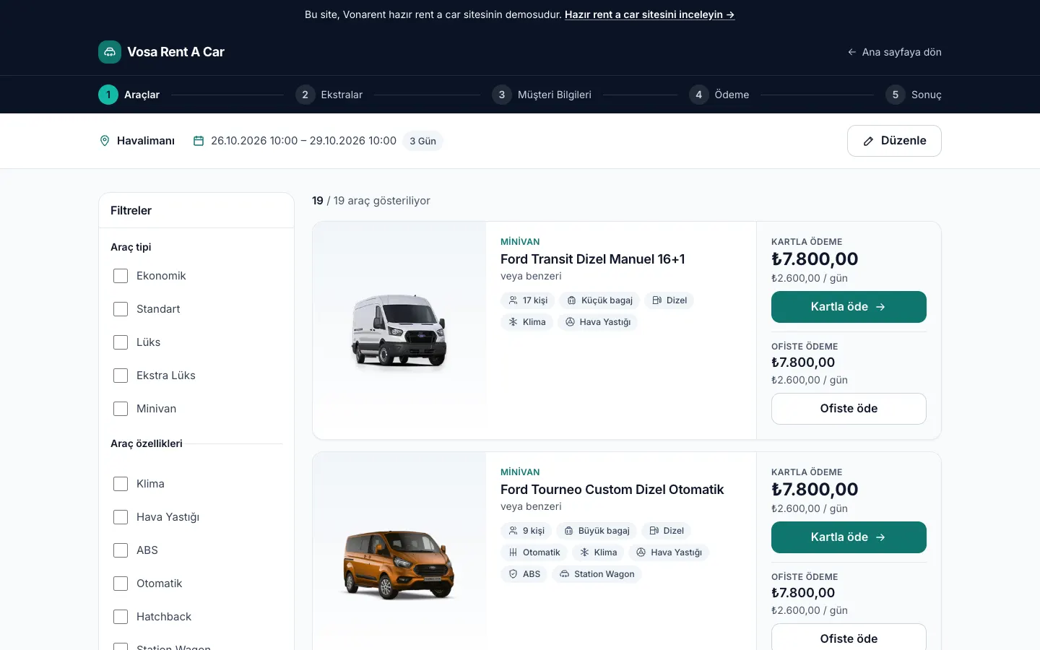Click shield icon in the ABS tag
This screenshot has height=650, width=1040.
click(513, 574)
